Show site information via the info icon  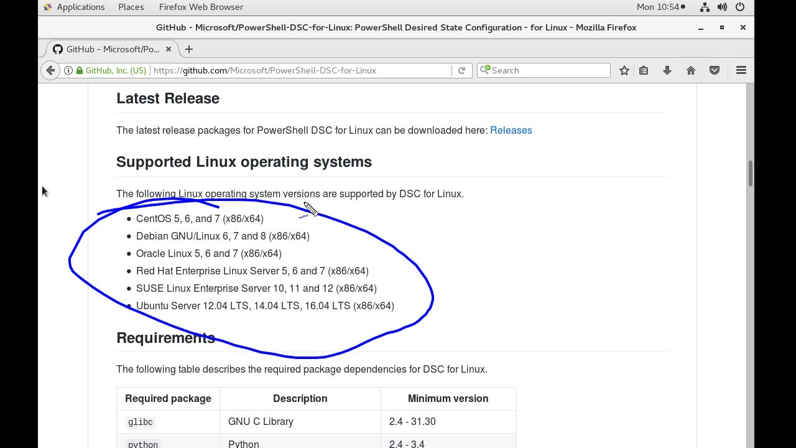tap(68, 70)
